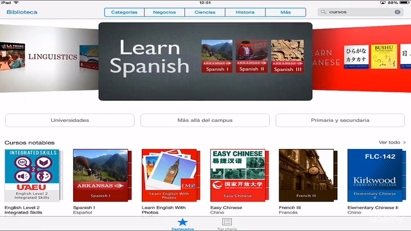Click the Cursos notables heading
The height and width of the screenshot is (231, 411).
tap(30, 142)
